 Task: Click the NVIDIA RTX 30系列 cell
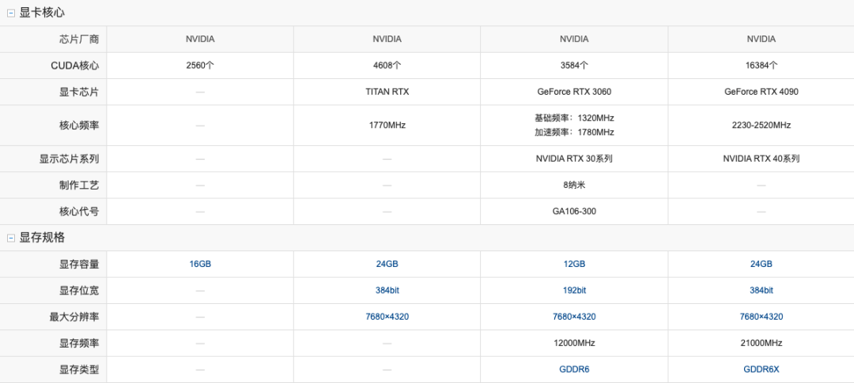tap(574, 160)
